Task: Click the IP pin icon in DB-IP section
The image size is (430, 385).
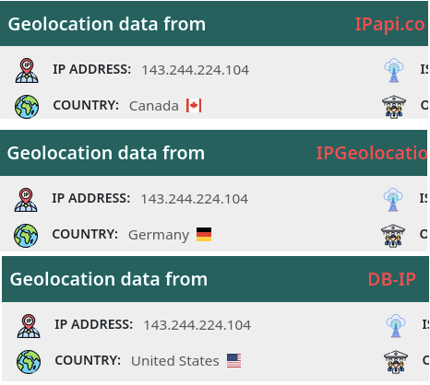Action: [29, 326]
